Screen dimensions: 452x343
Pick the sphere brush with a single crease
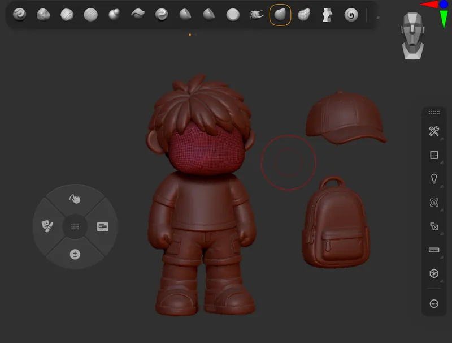[x=67, y=15]
